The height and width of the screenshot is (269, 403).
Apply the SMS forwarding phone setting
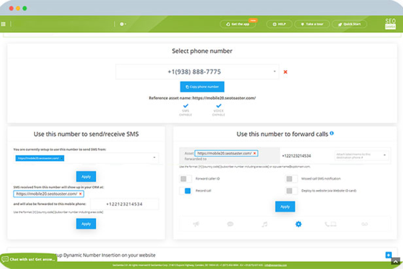click(86, 224)
